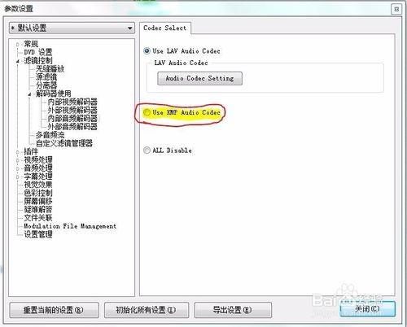Select 疑难解答 in the tree
This screenshot has width=407, height=327.
[38, 210]
